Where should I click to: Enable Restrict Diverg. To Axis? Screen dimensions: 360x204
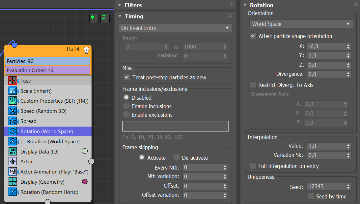click(x=253, y=85)
